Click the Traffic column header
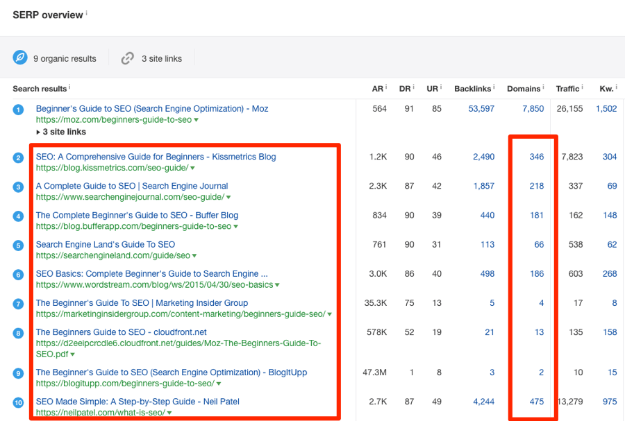This screenshot has height=421, width=625. pyautogui.click(x=567, y=89)
